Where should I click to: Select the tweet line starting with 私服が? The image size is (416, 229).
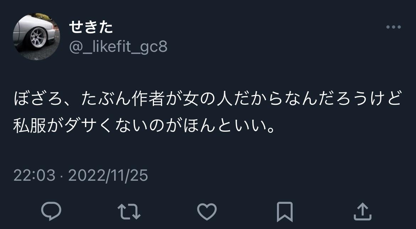[144, 126]
